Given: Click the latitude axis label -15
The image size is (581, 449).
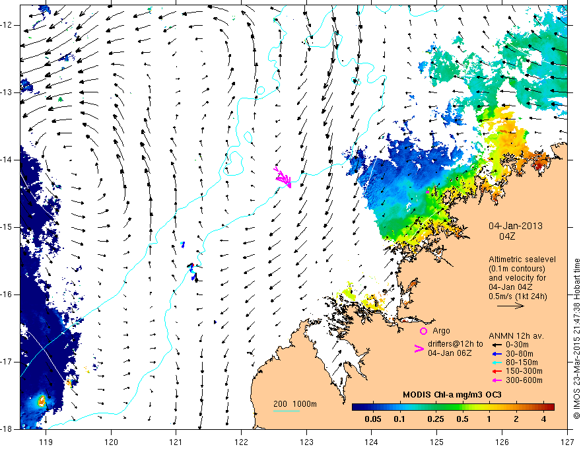Looking at the screenshot, I should (x=7, y=227).
